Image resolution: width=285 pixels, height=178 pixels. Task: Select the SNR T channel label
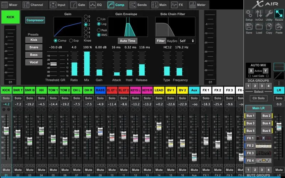click(18, 90)
